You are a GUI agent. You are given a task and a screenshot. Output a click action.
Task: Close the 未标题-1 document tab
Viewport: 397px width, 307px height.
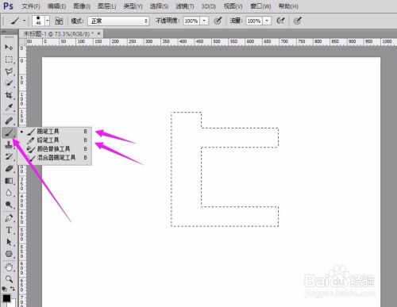pyautogui.click(x=98, y=33)
